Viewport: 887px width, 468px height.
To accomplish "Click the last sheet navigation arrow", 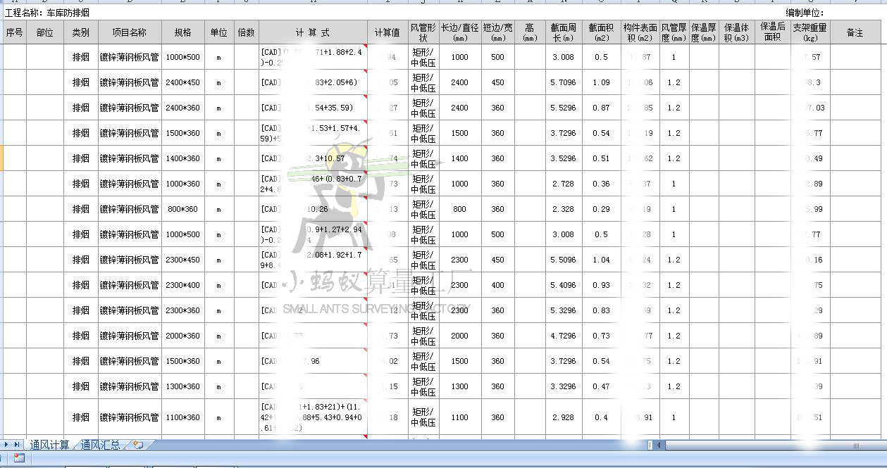I will coord(17,445).
